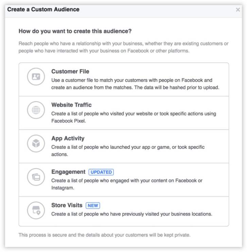Click the Customer File description about hashed data
The width and height of the screenshot is (247, 252).
(x=135, y=84)
